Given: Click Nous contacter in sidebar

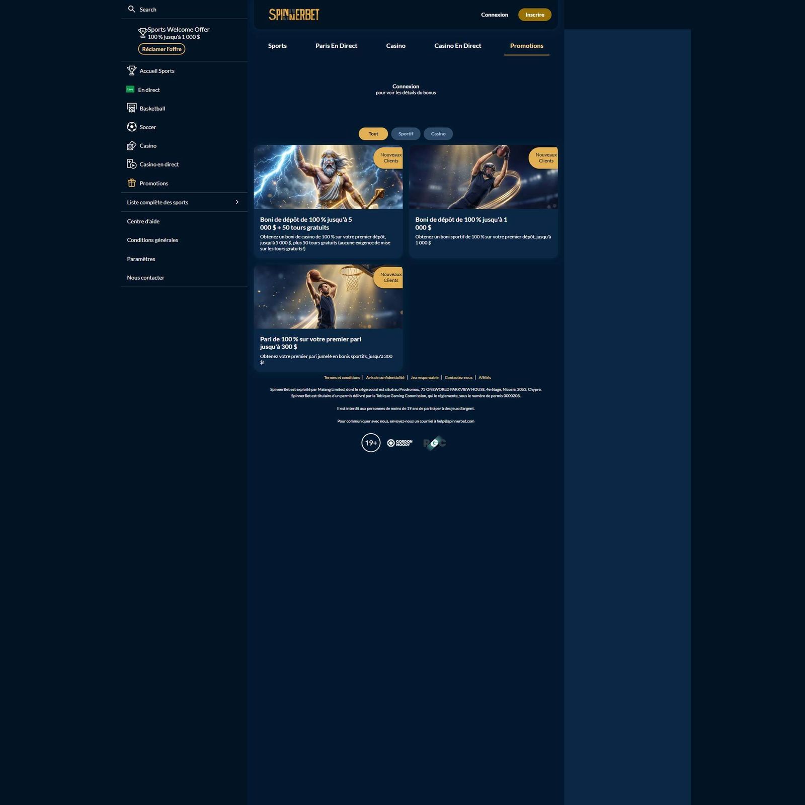Looking at the screenshot, I should (145, 278).
